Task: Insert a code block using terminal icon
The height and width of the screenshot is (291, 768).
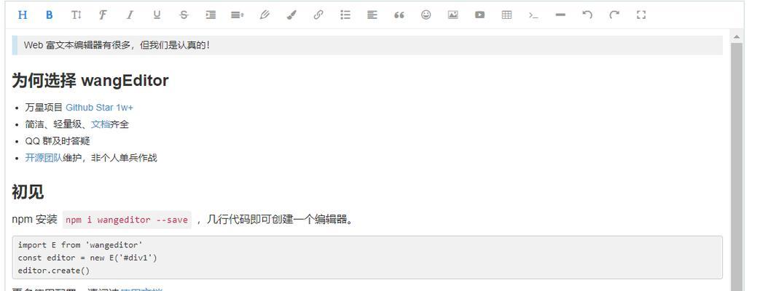Action: [534, 15]
